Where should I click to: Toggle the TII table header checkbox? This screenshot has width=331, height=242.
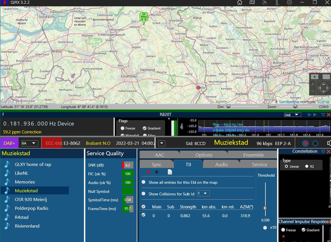(143, 207)
